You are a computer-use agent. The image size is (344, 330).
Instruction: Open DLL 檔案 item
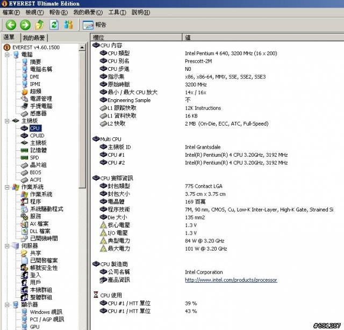[40, 231]
